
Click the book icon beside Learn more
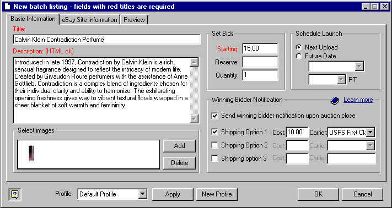(x=335, y=101)
